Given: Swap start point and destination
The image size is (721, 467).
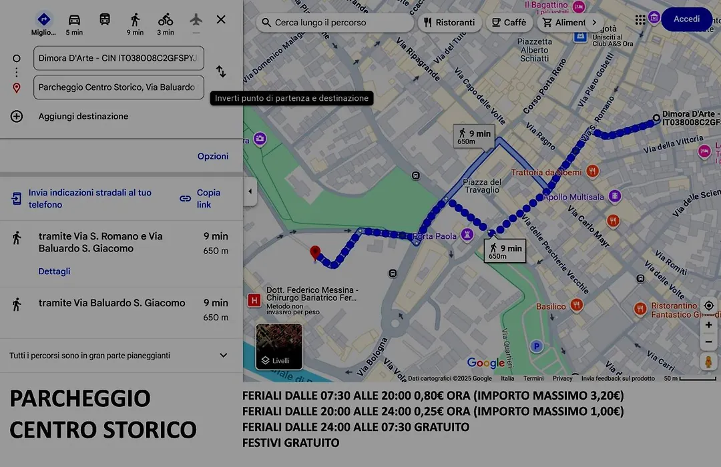Looking at the screenshot, I should [x=221, y=71].
